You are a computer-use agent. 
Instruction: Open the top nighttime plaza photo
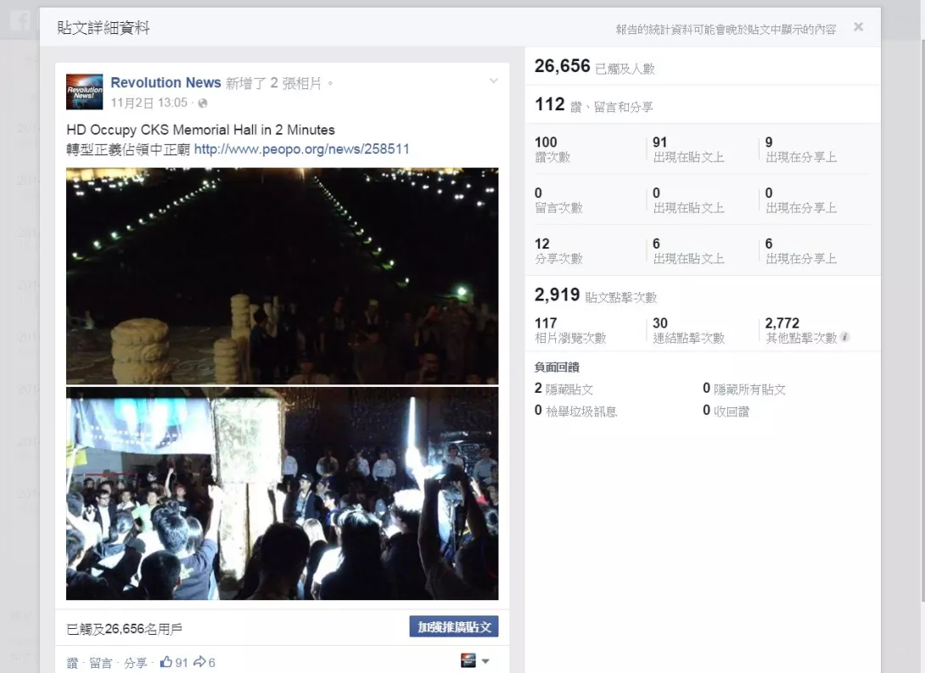(x=282, y=276)
